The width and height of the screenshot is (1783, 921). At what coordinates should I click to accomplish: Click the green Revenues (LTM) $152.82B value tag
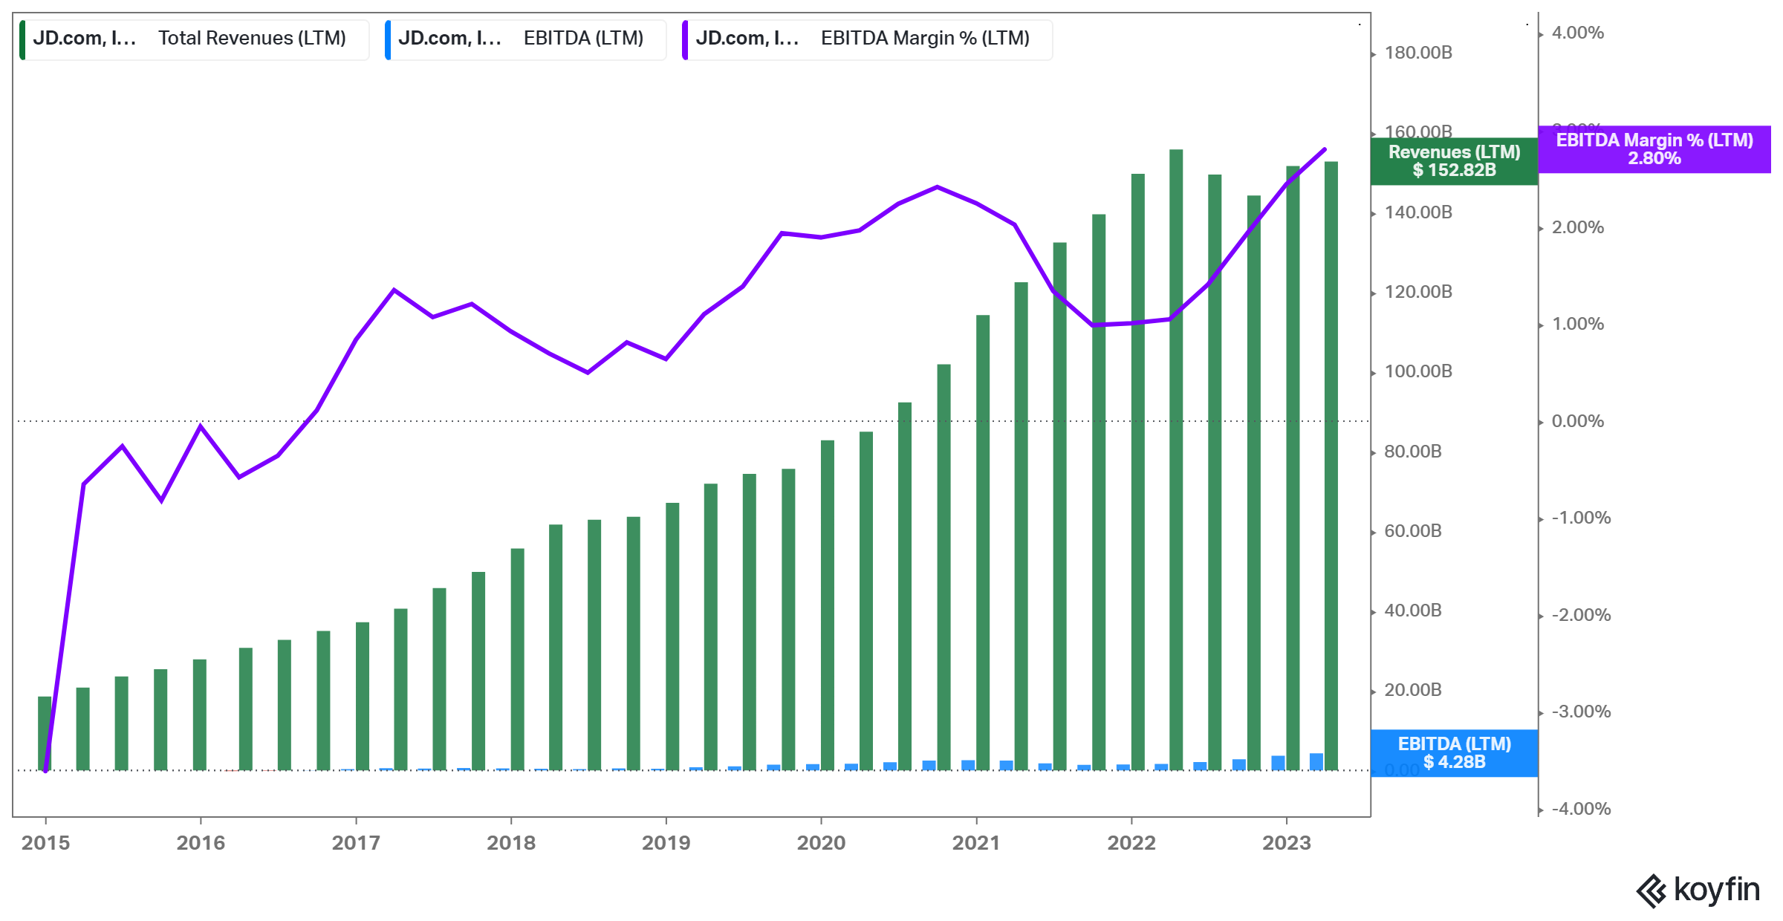point(1454,161)
